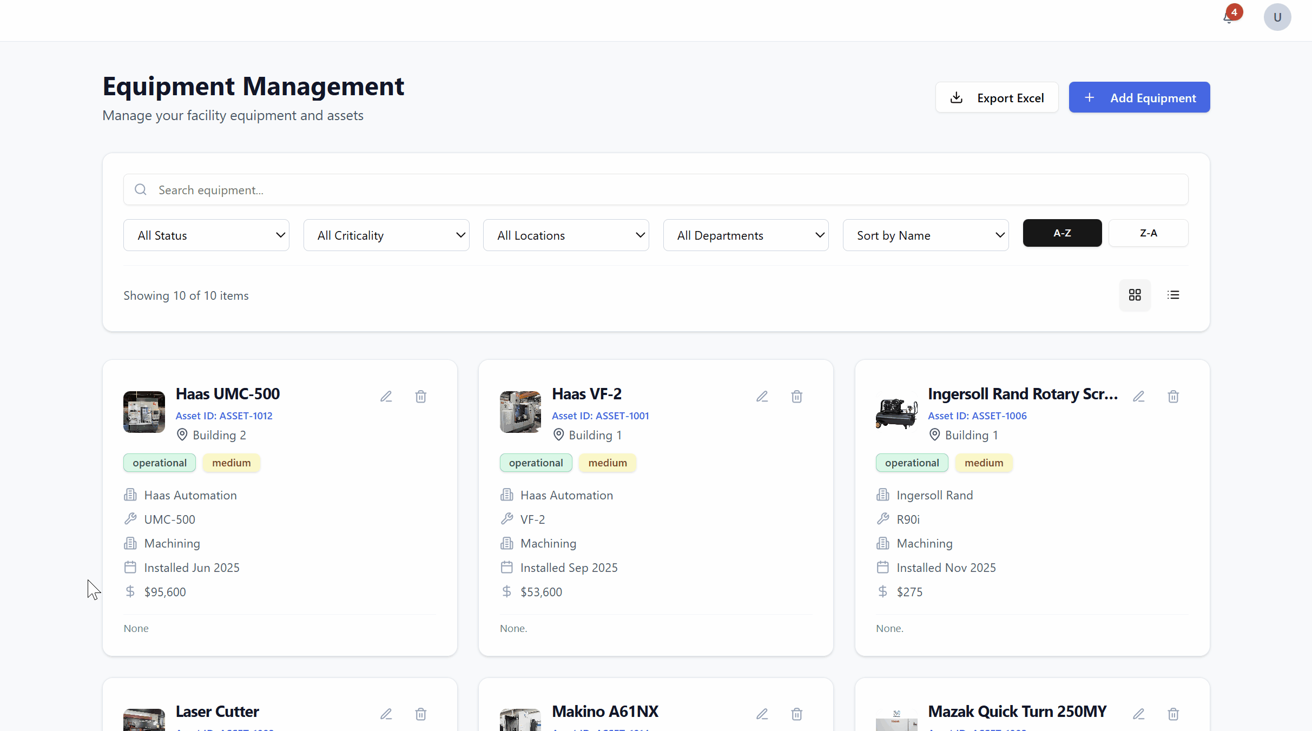Open the All Departments filter menu
The width and height of the screenshot is (1312, 731).
tap(746, 235)
